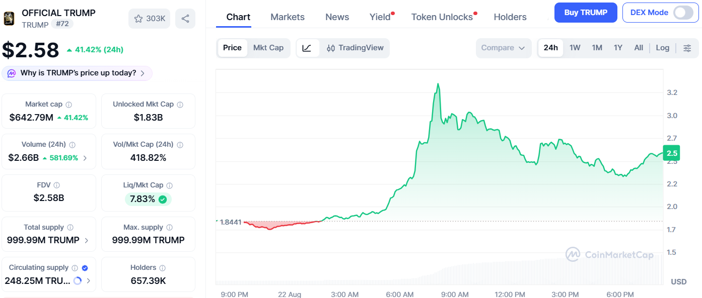Click the $1.83B unlocked market cap value
Screen dimensions: 702x298
148,118
